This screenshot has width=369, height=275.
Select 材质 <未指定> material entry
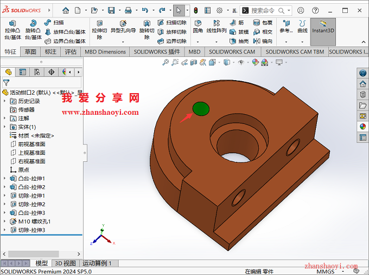coord(32,135)
